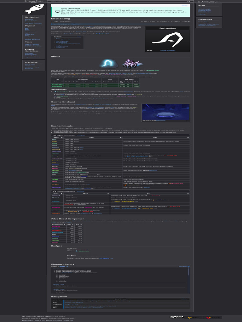The width and height of the screenshot is (242, 322).
Task: Collapse the Exalted Enchantments table
Action: point(80,191)
